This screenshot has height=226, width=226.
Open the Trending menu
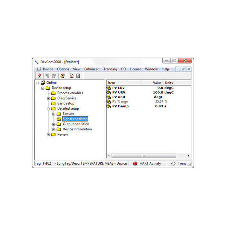(x=110, y=69)
